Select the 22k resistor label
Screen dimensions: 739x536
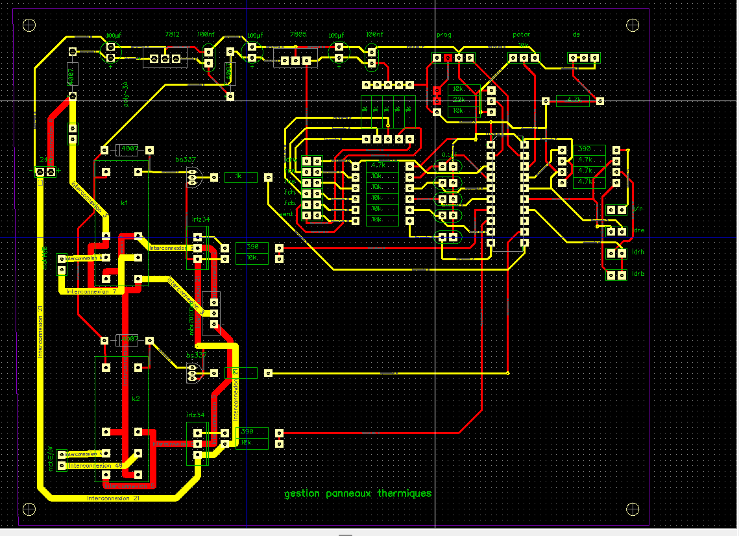[x=459, y=99]
